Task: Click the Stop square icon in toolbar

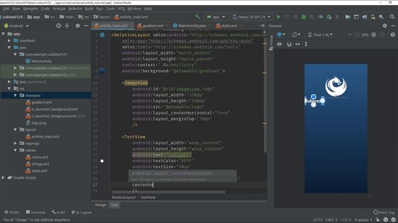Action: [337, 17]
